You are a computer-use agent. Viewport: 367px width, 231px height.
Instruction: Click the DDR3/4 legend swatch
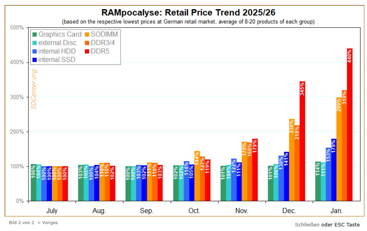click(x=87, y=43)
